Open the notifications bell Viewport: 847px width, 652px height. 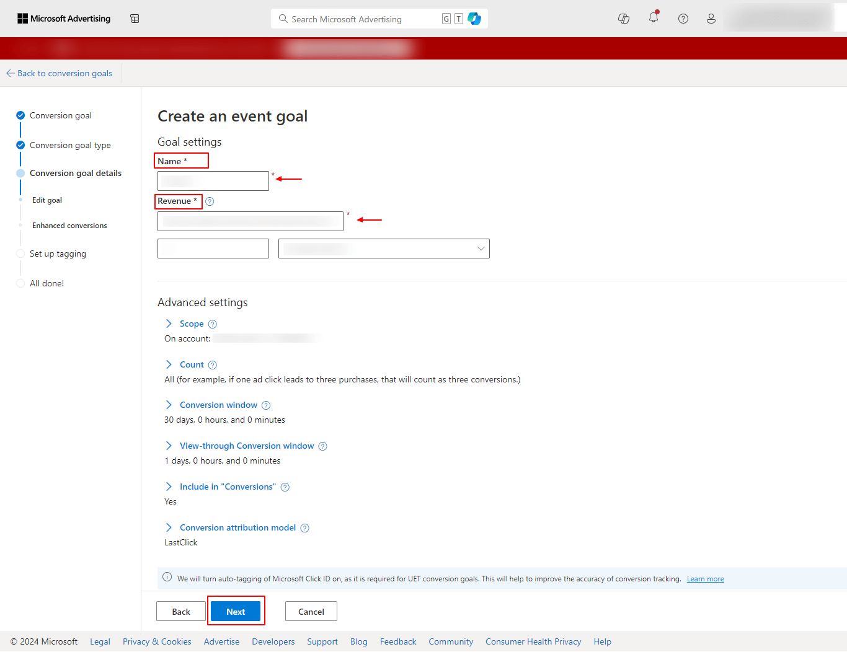pyautogui.click(x=653, y=18)
